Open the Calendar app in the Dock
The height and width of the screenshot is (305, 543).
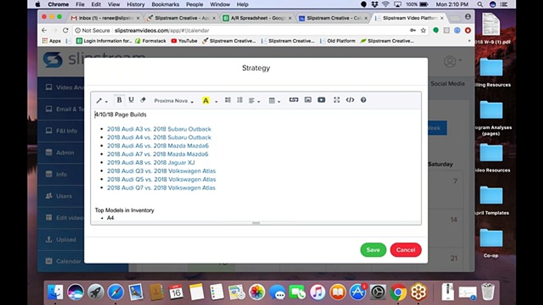[x=176, y=292]
